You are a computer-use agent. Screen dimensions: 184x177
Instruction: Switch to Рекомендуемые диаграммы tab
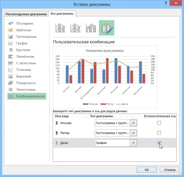26,14
